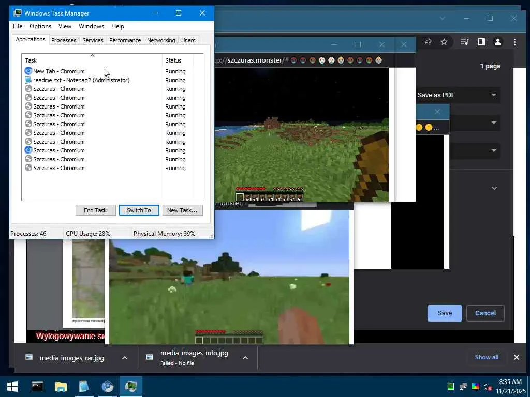Open Command Prompt from the taskbar

[x=37, y=387]
